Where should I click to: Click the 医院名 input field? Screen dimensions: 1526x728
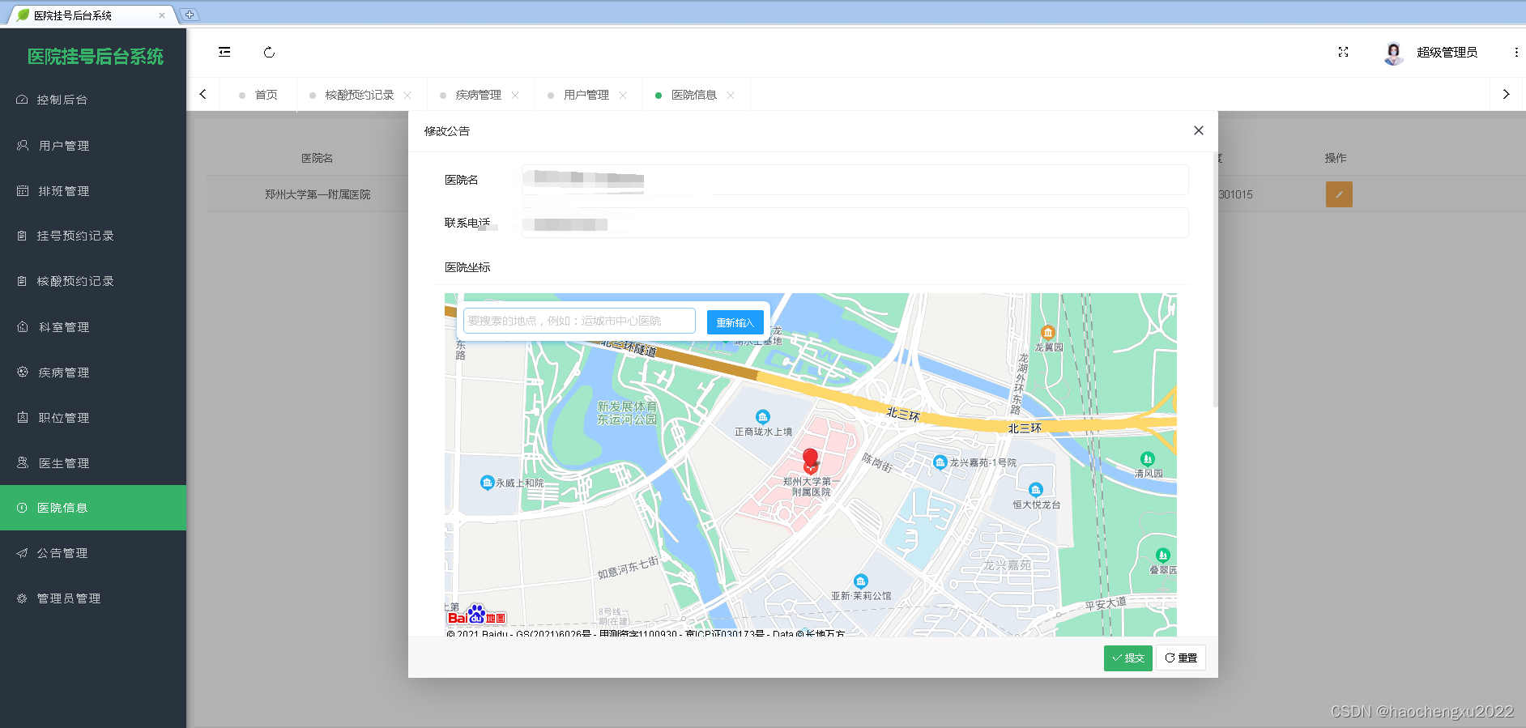(855, 180)
